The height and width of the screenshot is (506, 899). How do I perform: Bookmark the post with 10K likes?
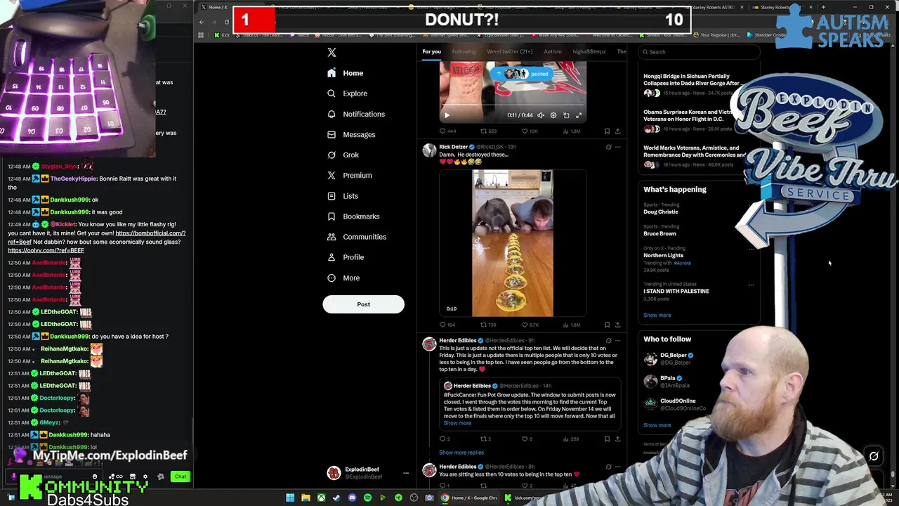click(x=607, y=131)
